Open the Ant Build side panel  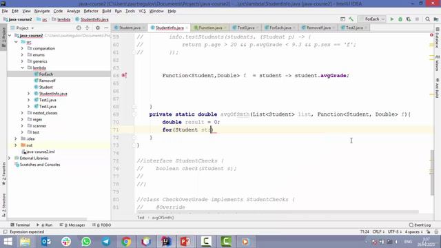tap(437, 87)
